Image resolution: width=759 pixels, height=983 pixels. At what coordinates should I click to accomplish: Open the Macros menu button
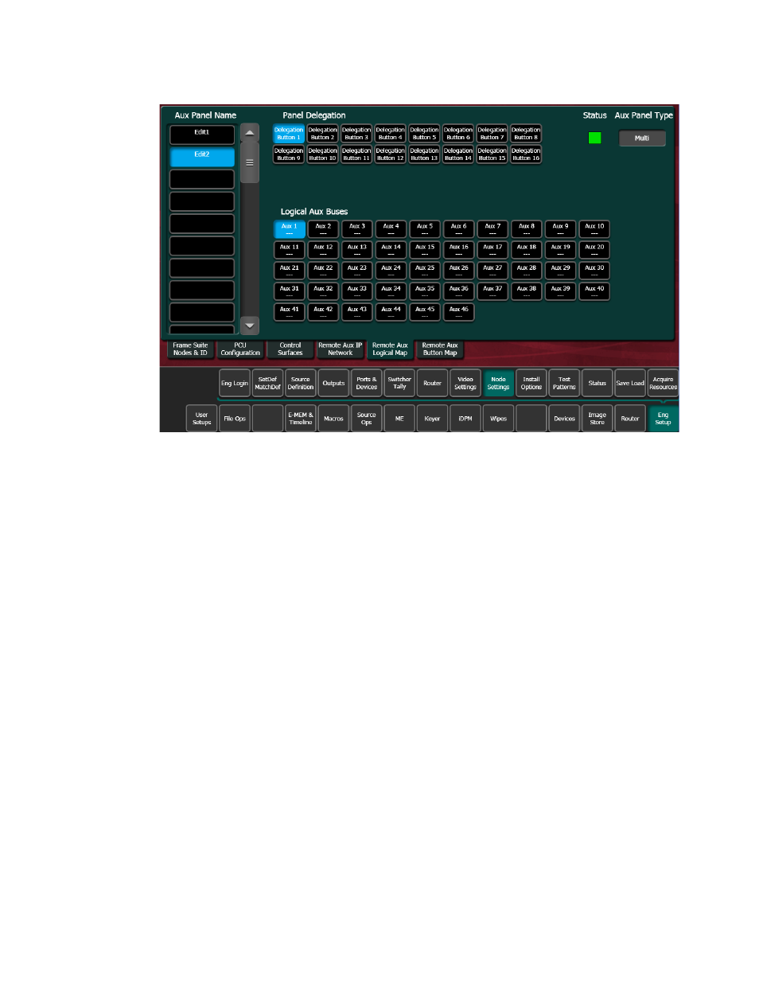click(333, 419)
